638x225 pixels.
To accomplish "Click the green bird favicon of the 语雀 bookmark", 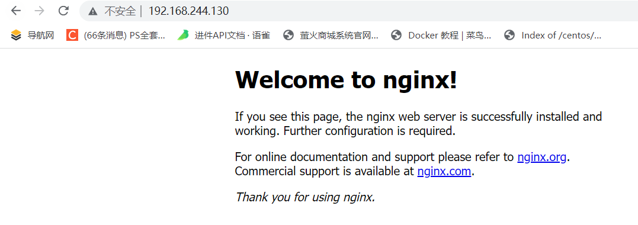I will (183, 36).
